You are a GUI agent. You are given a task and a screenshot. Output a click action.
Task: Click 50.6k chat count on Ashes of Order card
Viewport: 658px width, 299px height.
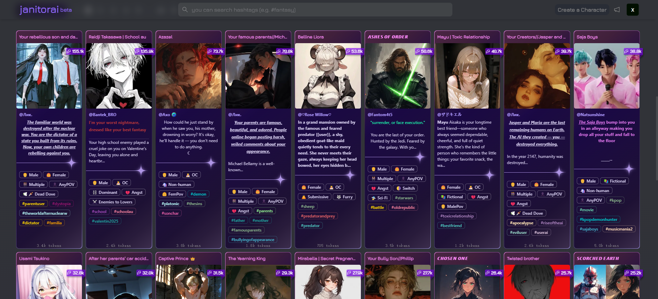(424, 51)
